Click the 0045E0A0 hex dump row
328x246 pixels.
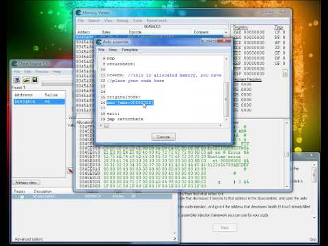164,169
